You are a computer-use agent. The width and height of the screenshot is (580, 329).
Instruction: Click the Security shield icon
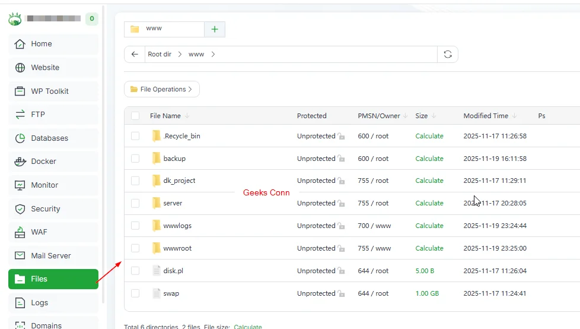click(x=20, y=208)
